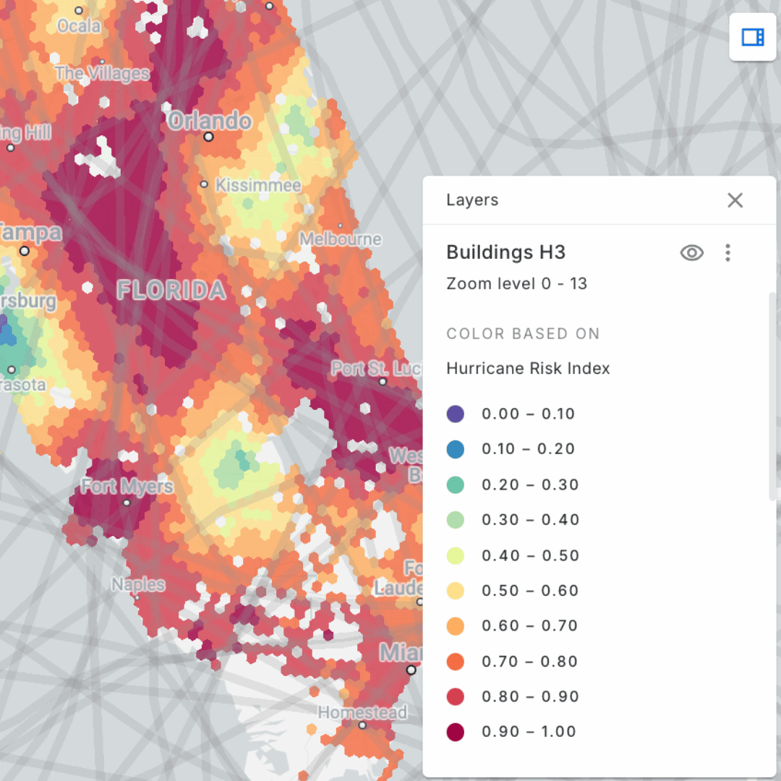Click the FLORIDA state label

tap(171, 291)
